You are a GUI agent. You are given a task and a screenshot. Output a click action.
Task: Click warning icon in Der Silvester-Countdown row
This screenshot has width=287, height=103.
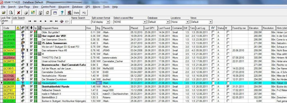point(18,79)
